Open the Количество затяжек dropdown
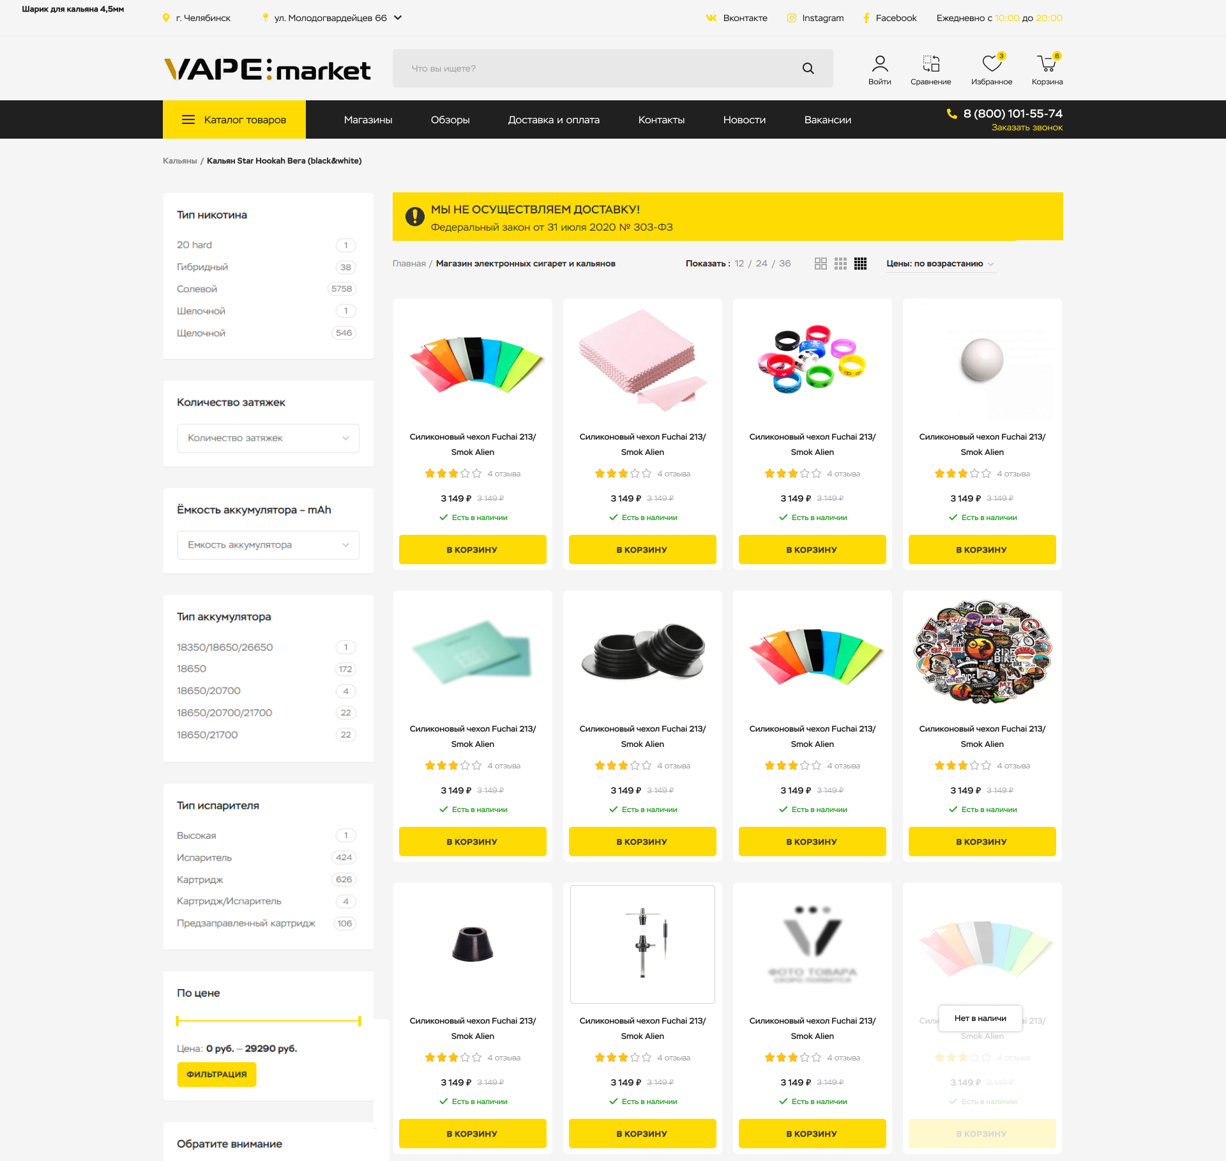The height and width of the screenshot is (1161, 1226). pos(268,438)
